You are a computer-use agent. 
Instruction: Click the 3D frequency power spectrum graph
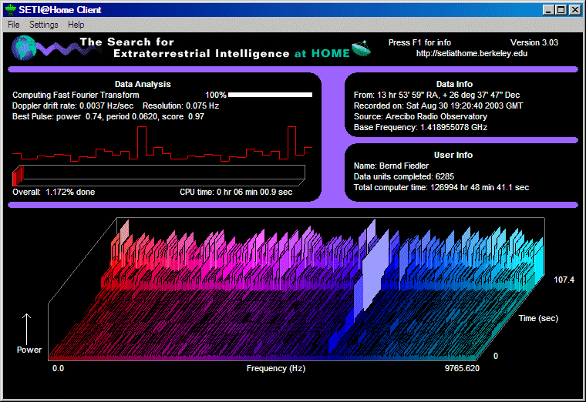(296, 290)
